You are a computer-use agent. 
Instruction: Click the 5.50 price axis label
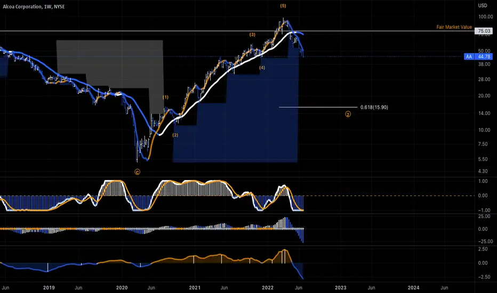(x=483, y=159)
